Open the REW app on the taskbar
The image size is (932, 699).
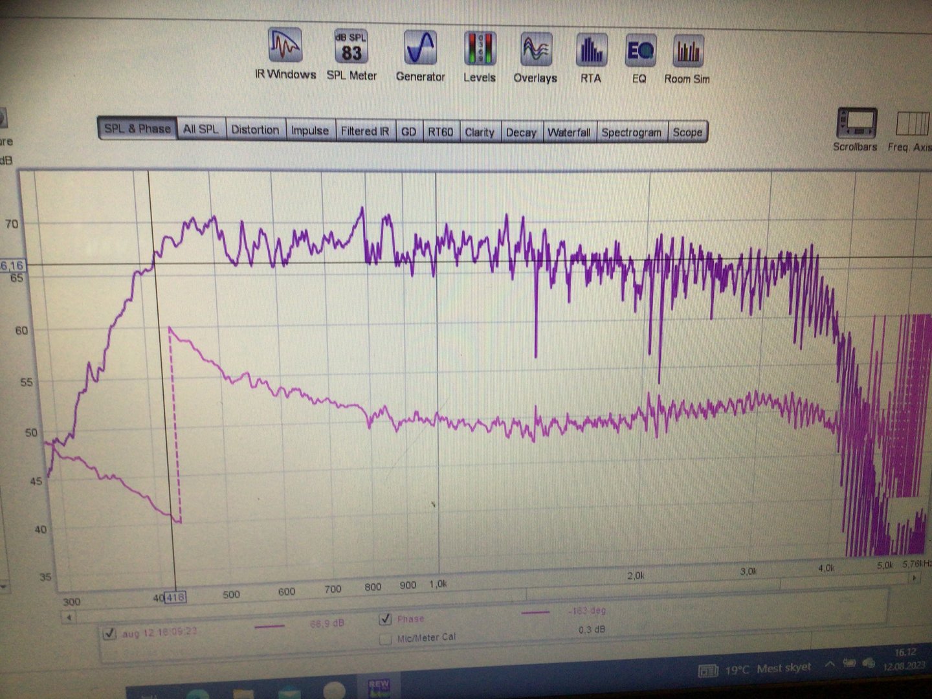(x=379, y=687)
